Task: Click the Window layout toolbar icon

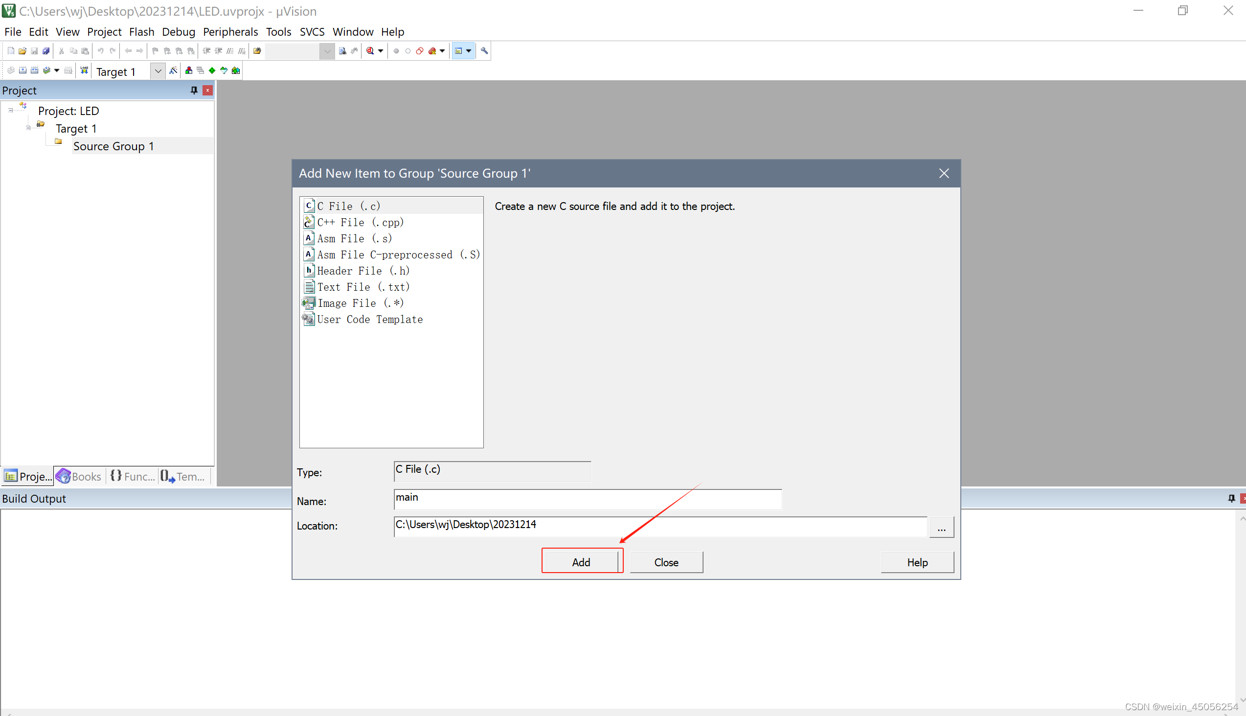Action: [458, 50]
